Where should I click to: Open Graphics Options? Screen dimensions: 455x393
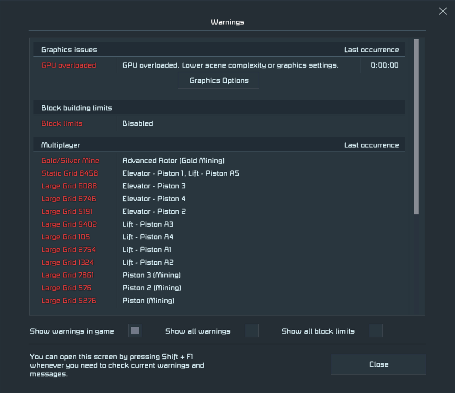[x=218, y=80]
